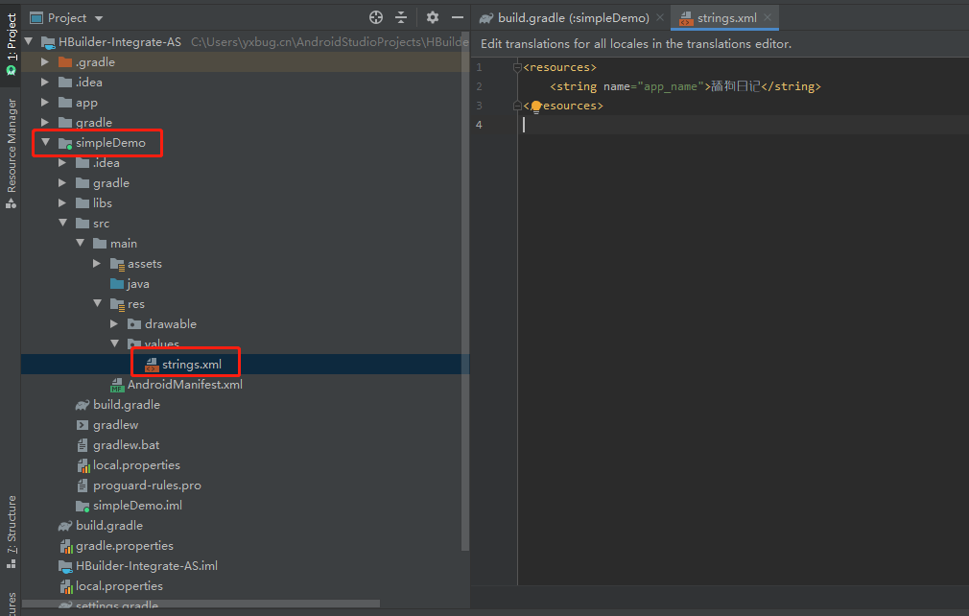Screen dimensions: 969x616
Task: Hide the Project panel with minimize icon
Action: (x=457, y=17)
